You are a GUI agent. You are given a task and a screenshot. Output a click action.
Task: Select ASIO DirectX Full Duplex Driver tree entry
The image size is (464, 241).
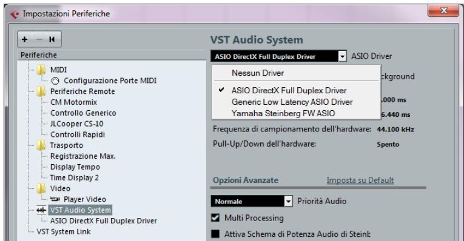pos(104,220)
